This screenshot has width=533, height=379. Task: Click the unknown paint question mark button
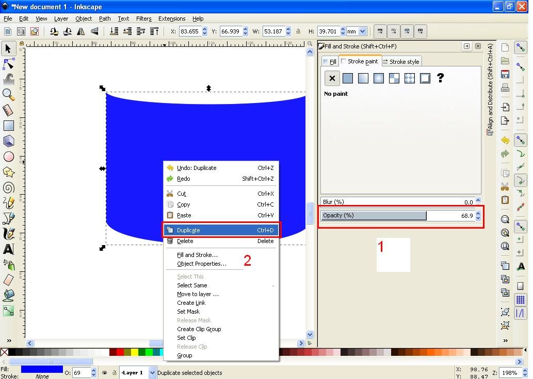pos(440,78)
